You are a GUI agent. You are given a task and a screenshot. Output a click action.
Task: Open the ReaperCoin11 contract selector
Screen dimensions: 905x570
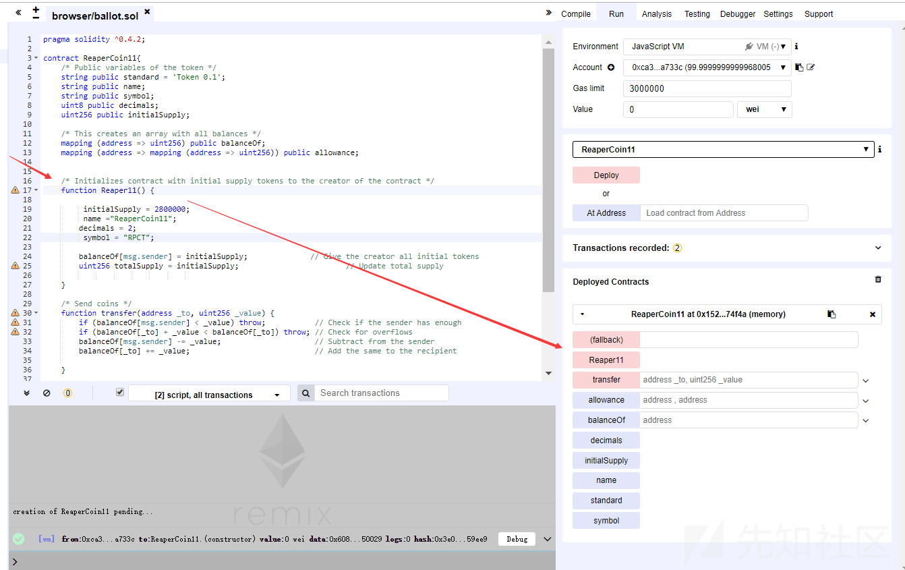tap(723, 150)
